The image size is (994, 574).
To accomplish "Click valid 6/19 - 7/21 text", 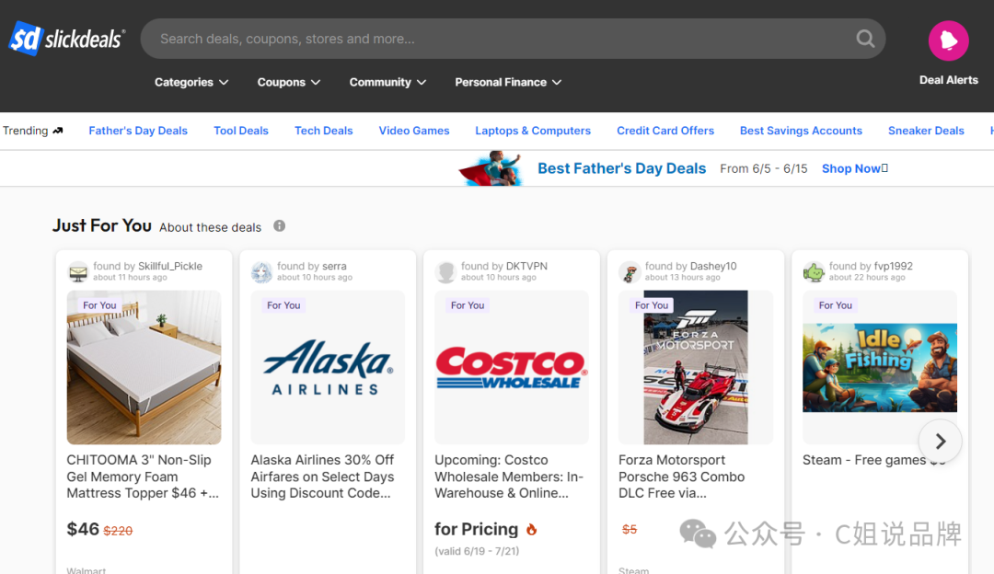I will coord(477,551).
